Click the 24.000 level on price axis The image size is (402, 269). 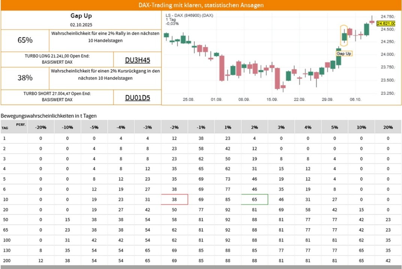click(x=387, y=55)
